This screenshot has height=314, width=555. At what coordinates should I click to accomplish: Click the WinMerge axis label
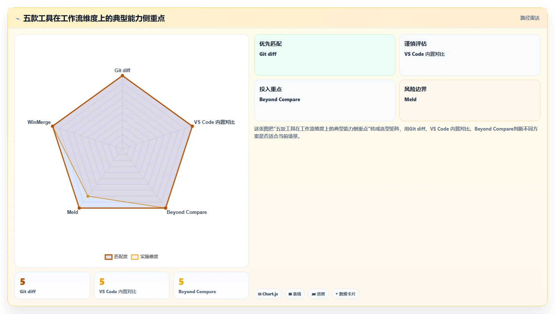39,122
